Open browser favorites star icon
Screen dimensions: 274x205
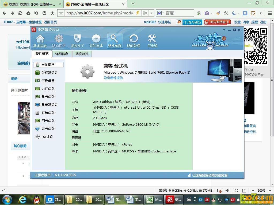tap(52, 13)
